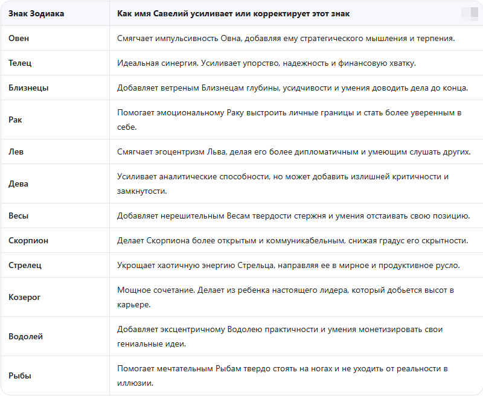The image size is (483, 396).
Task: Click on the "Рак" sign cell
Action: coord(15,120)
